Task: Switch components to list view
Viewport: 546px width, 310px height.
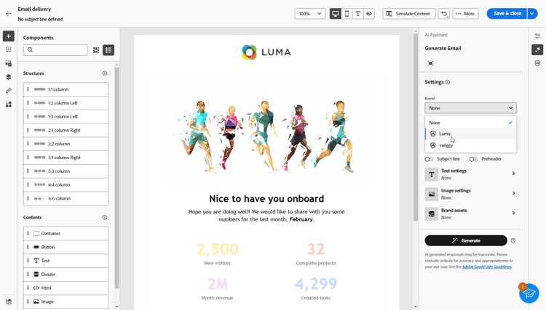Action: point(108,50)
